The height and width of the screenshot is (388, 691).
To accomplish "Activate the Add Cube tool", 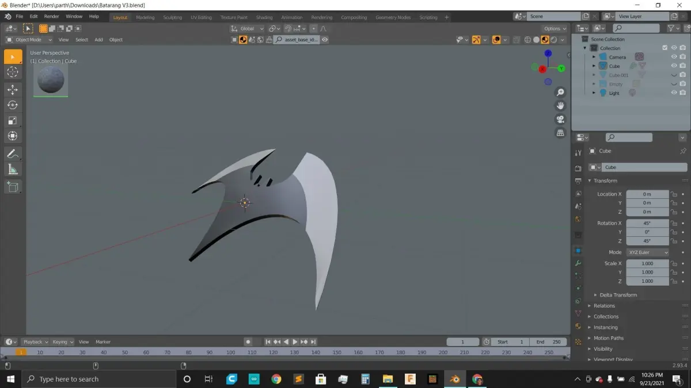I will pyautogui.click(x=13, y=187).
